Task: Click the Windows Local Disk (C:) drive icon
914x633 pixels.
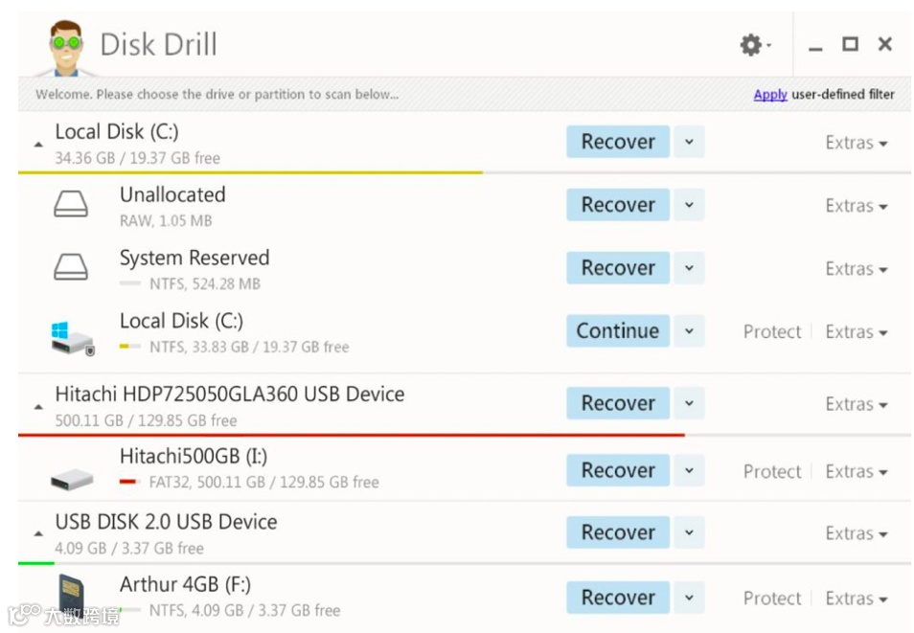Action: click(72, 338)
